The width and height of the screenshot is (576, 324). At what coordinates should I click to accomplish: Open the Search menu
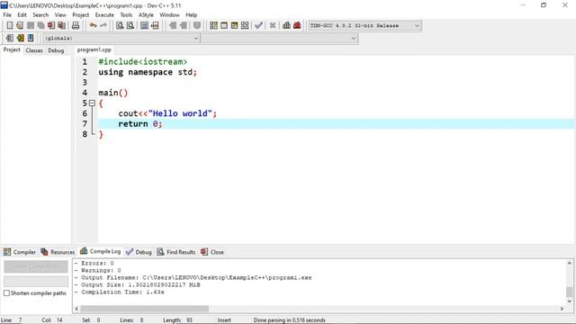tap(40, 14)
